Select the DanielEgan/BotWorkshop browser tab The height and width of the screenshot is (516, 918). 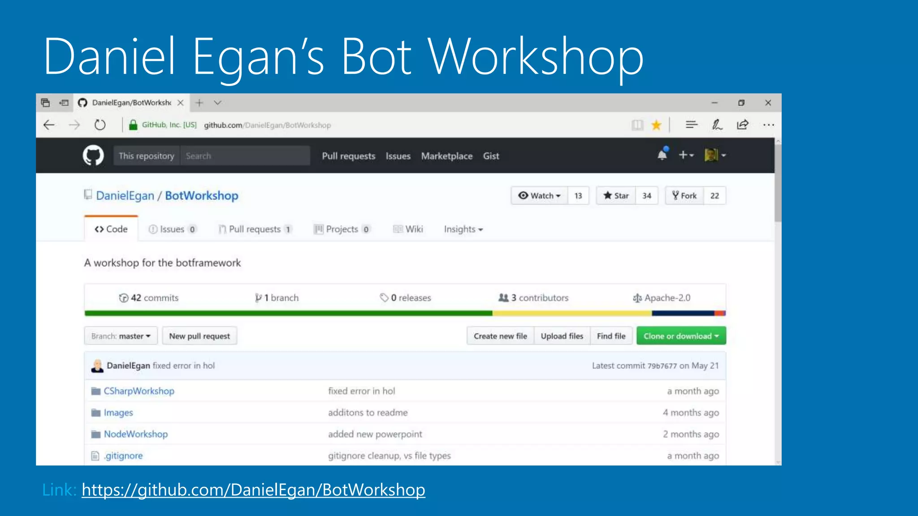pyautogui.click(x=132, y=103)
